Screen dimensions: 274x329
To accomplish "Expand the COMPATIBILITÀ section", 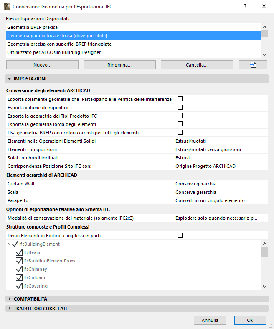I will point(9,299).
